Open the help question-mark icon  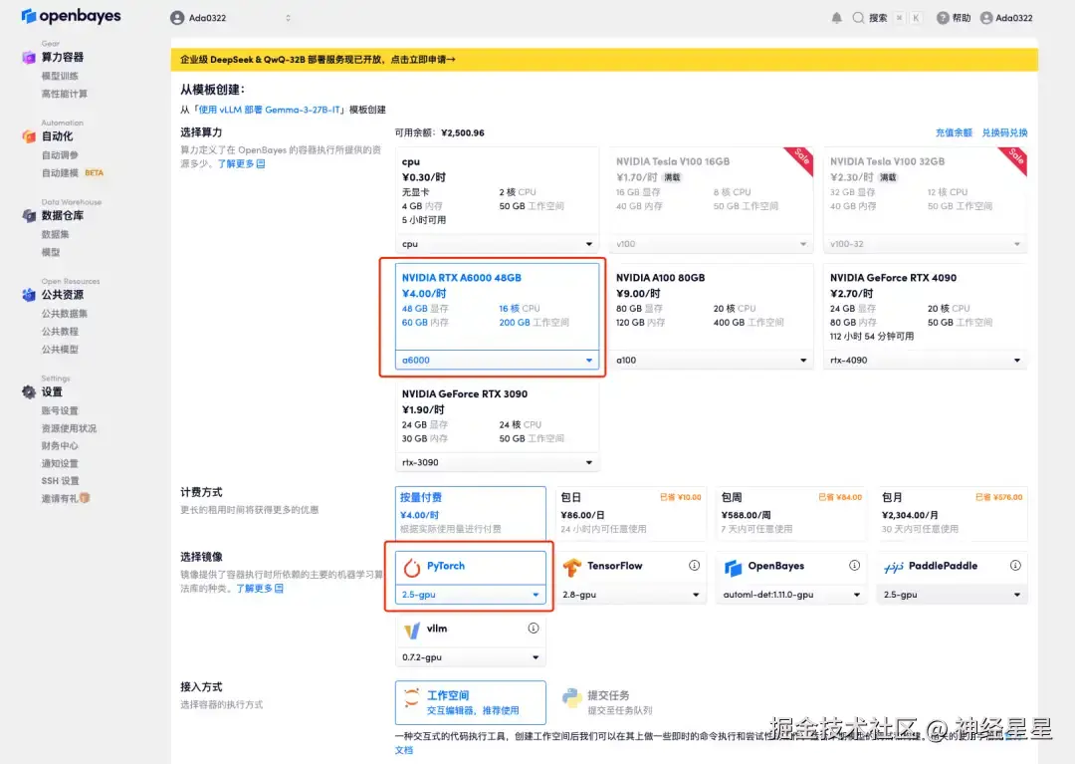click(x=943, y=18)
